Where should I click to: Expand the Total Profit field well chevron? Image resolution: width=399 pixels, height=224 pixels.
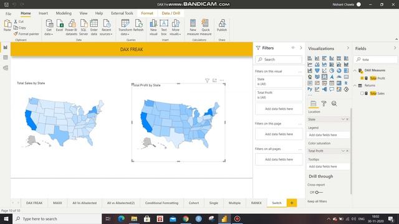(x=343, y=151)
